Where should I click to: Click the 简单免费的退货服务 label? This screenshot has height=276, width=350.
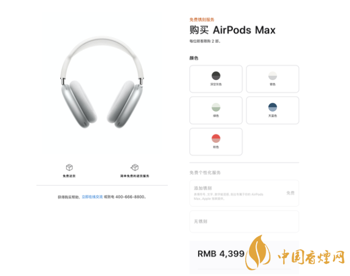[x=135, y=176]
